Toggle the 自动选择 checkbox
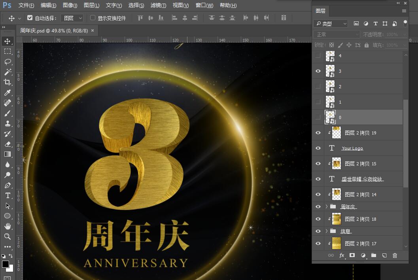 (x=30, y=18)
